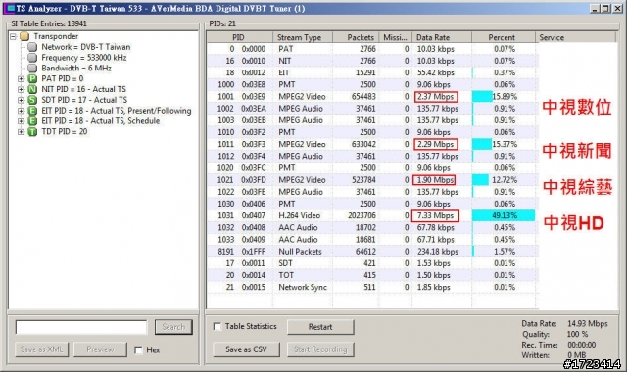Select the MPEG Audio row PID 0x03EA
Image resolution: width=627 pixels, height=372 pixels.
pos(372,109)
